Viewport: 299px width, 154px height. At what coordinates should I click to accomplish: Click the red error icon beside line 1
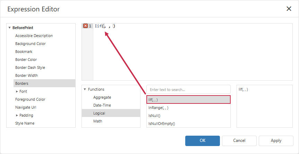pos(86,26)
